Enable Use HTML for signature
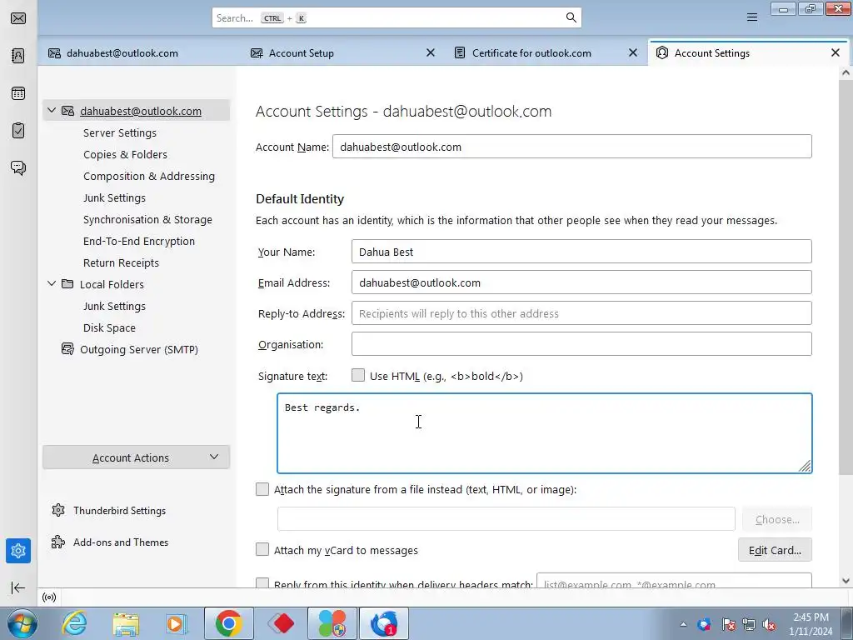This screenshot has height=640, width=853. pyautogui.click(x=358, y=375)
